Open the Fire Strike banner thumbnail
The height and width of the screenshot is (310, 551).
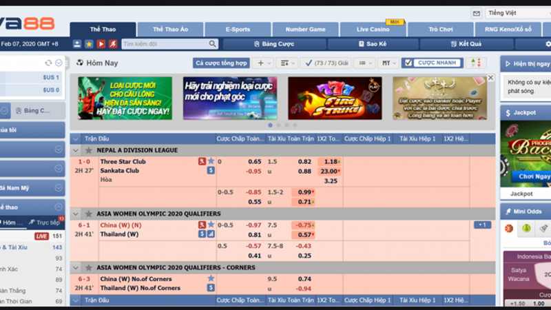(335, 98)
